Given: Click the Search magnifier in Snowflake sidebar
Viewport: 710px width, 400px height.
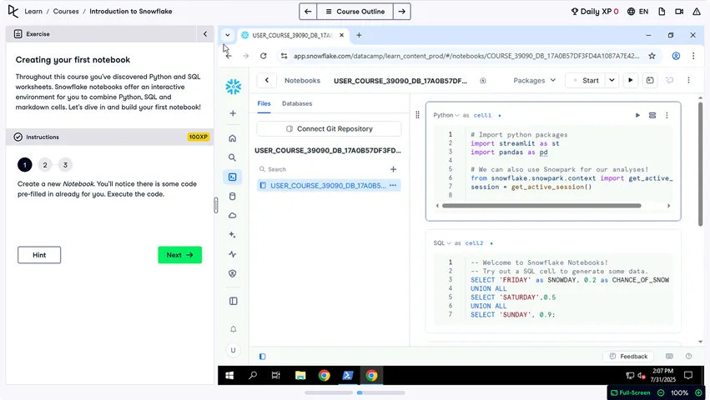Looking at the screenshot, I should pyautogui.click(x=232, y=157).
